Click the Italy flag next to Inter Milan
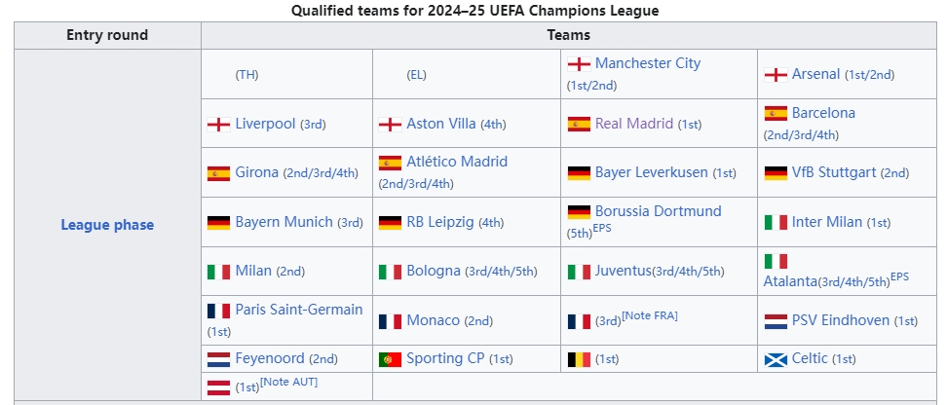947x405 pixels. 776,223
